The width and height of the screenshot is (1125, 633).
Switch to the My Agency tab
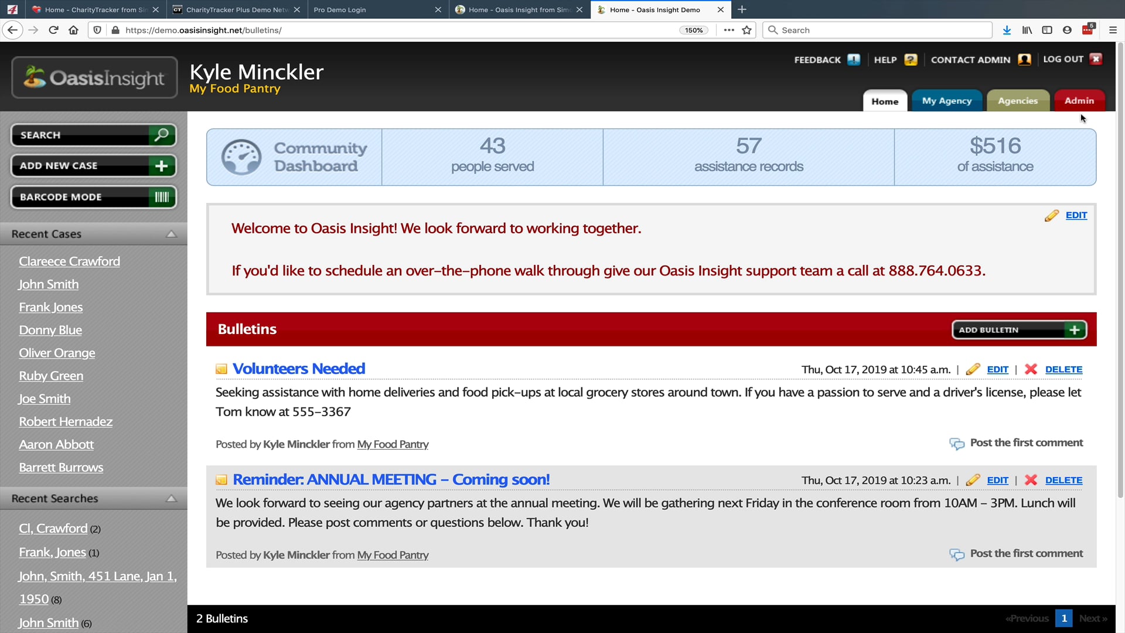click(946, 101)
